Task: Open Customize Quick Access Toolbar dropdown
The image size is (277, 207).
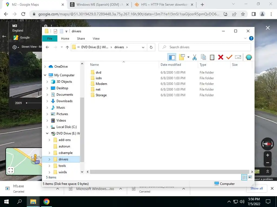Action: click(x=67, y=31)
